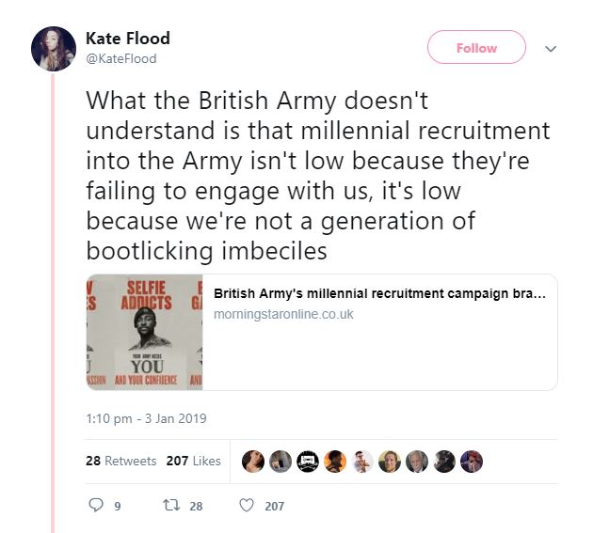Click the orange-background liker avatar

335,461
